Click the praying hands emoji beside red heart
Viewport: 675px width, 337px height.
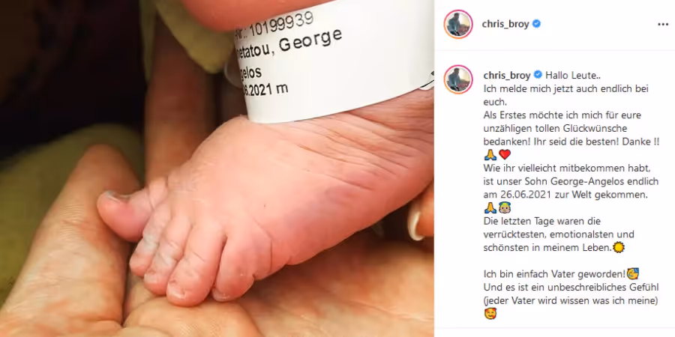point(490,155)
